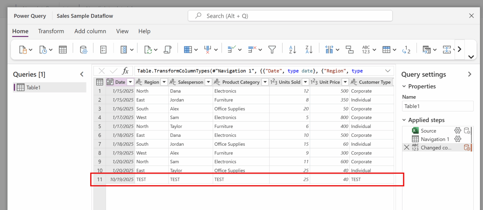Collapse the Queries pane
This screenshot has width=483, height=210.
click(x=82, y=74)
